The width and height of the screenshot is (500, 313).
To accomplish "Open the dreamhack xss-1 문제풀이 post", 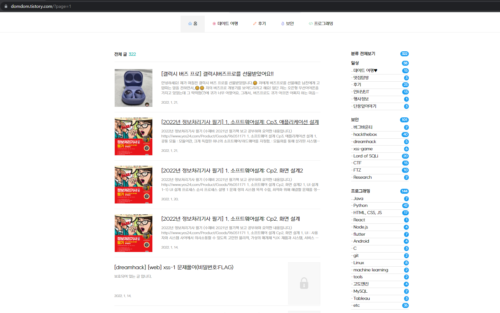I will click(174, 267).
